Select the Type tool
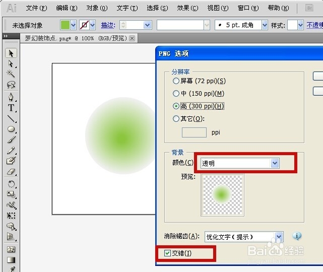Viewport: 323px width, 272px height. point(11,108)
